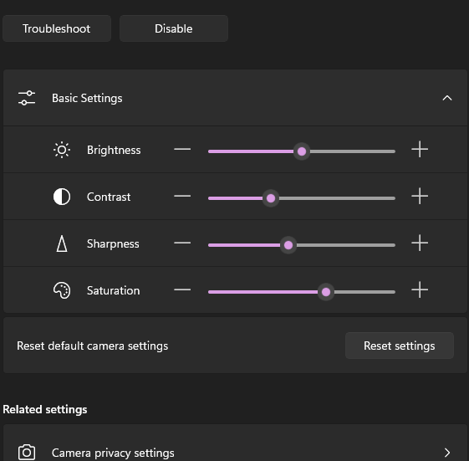Click the Contrast half-circle icon

(62, 197)
